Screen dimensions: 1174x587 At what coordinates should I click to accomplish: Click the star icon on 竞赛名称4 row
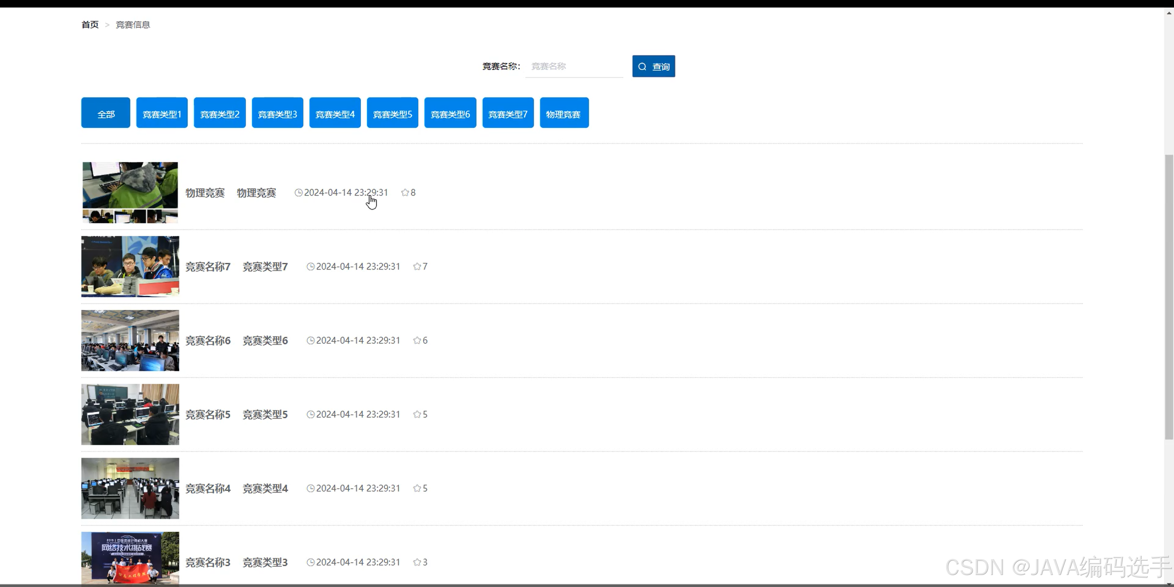(417, 488)
